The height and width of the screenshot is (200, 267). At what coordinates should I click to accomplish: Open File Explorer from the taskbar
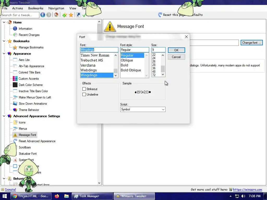coord(66,196)
